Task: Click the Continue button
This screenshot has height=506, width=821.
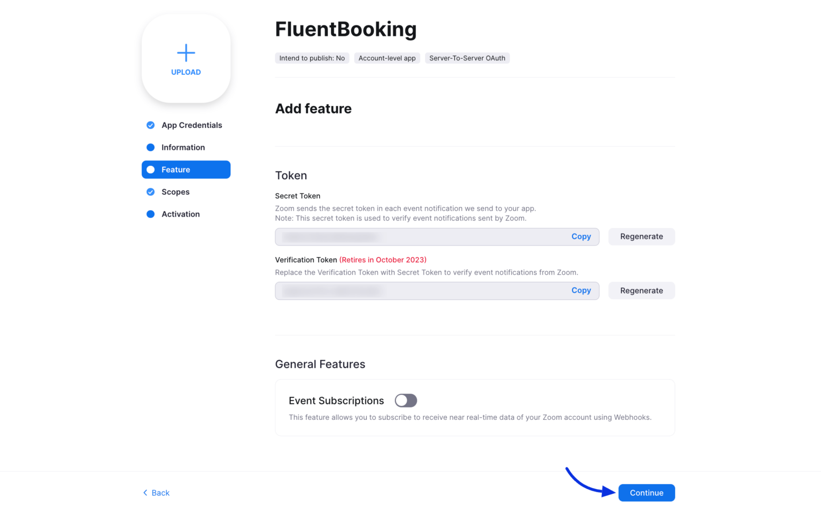Action: coord(646,493)
